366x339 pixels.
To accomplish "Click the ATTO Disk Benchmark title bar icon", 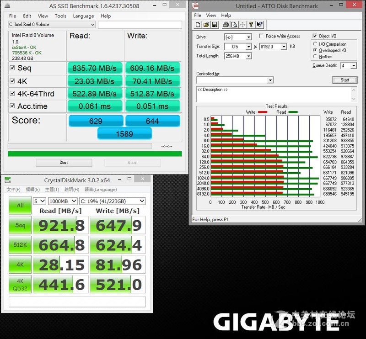I will 196,5.
